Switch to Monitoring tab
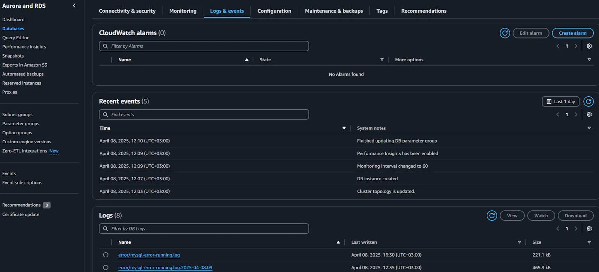Image resolution: width=599 pixels, height=272 pixels. pyautogui.click(x=183, y=11)
